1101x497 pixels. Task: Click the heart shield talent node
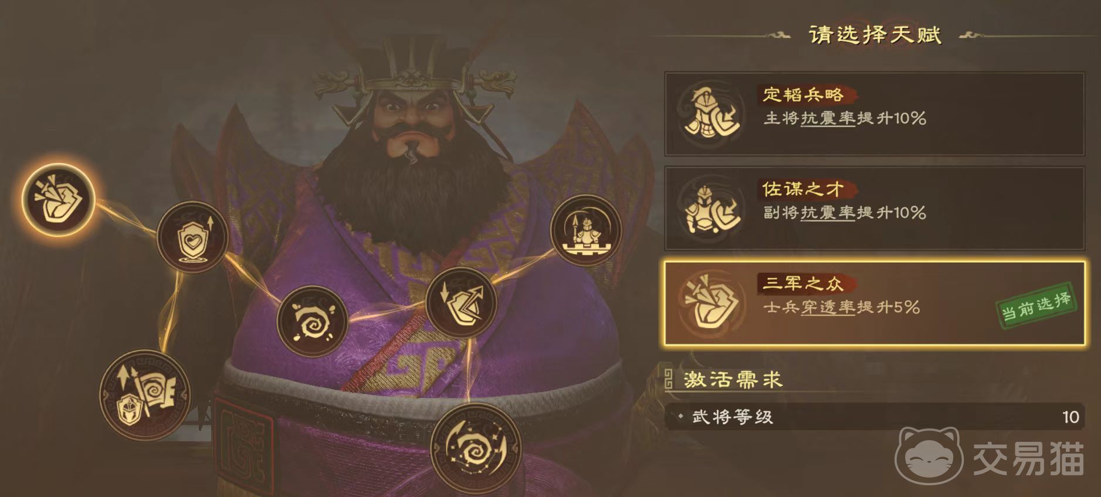pyautogui.click(x=192, y=237)
